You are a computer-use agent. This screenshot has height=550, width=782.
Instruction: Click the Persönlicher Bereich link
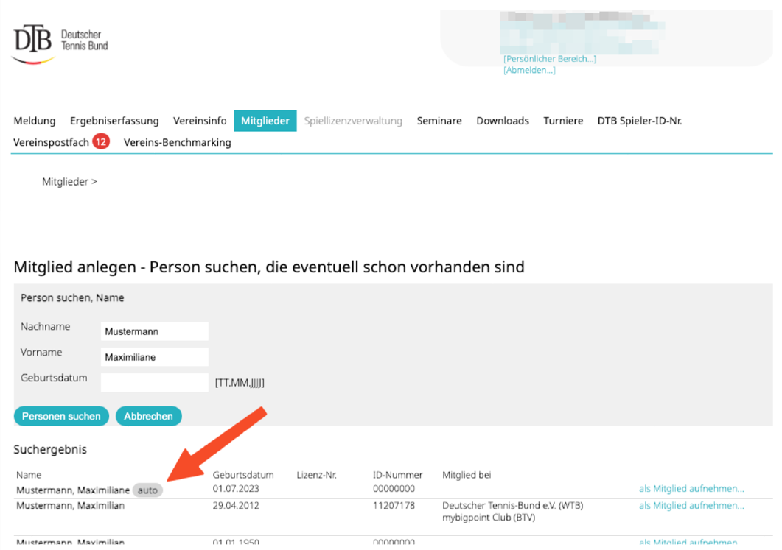(550, 59)
